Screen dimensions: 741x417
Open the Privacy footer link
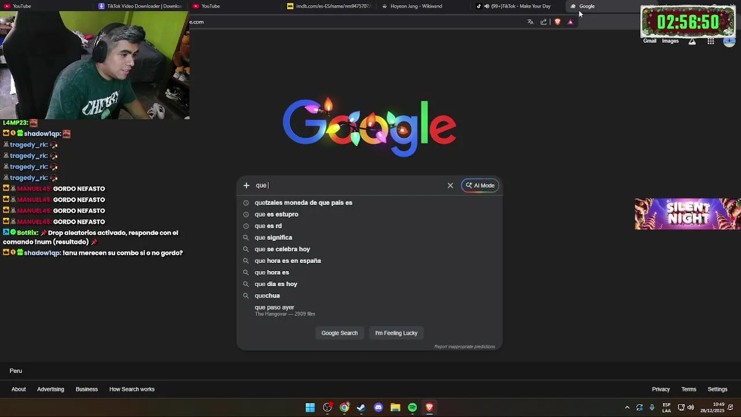pyautogui.click(x=661, y=389)
